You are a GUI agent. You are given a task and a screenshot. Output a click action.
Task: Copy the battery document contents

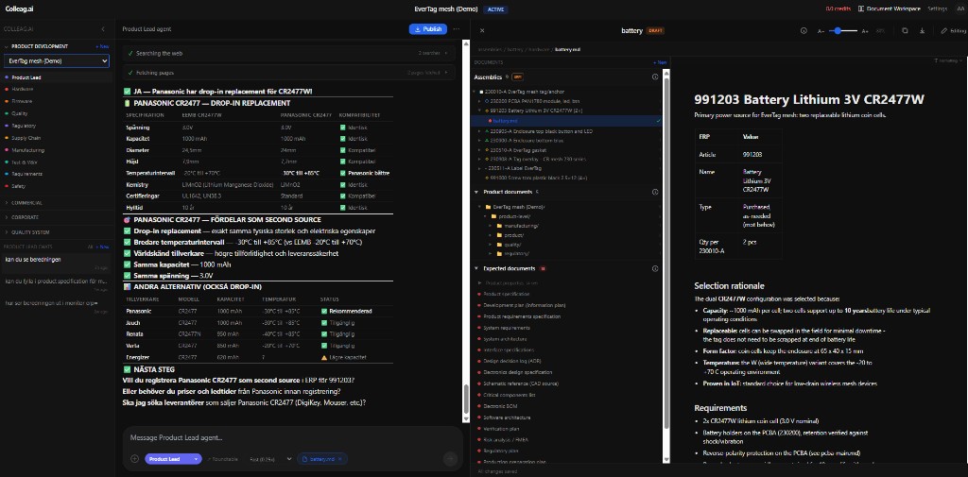point(905,30)
